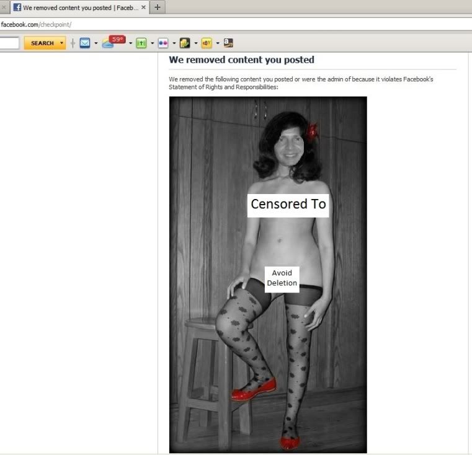Viewport: 472px width, 455px height.
Task: Click the 'We removed content you posted' heading
Action: [x=241, y=60]
